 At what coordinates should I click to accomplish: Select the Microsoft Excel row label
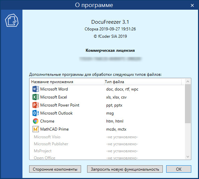click(54, 97)
